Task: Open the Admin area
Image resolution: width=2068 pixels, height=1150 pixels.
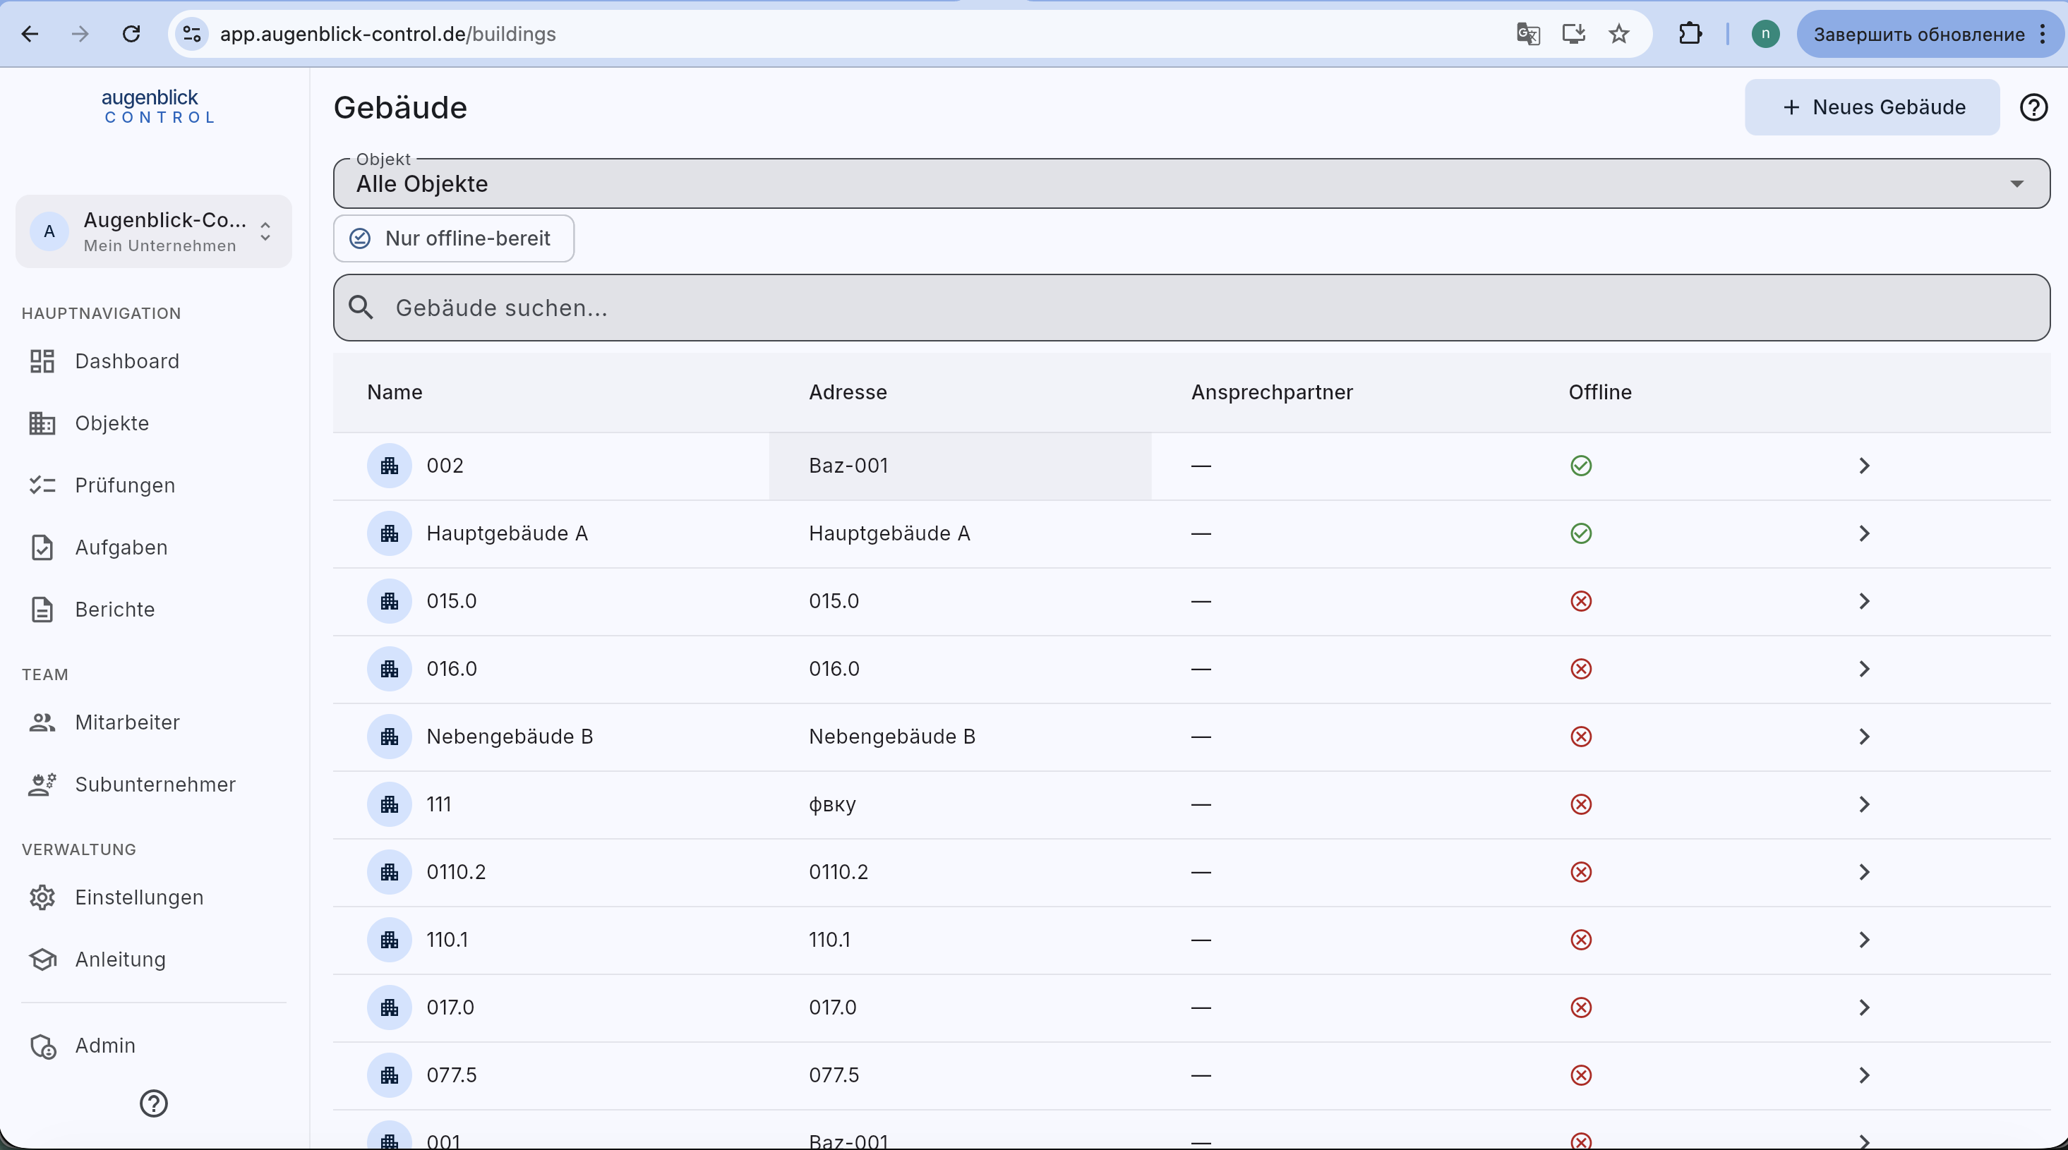Action: point(153,1045)
